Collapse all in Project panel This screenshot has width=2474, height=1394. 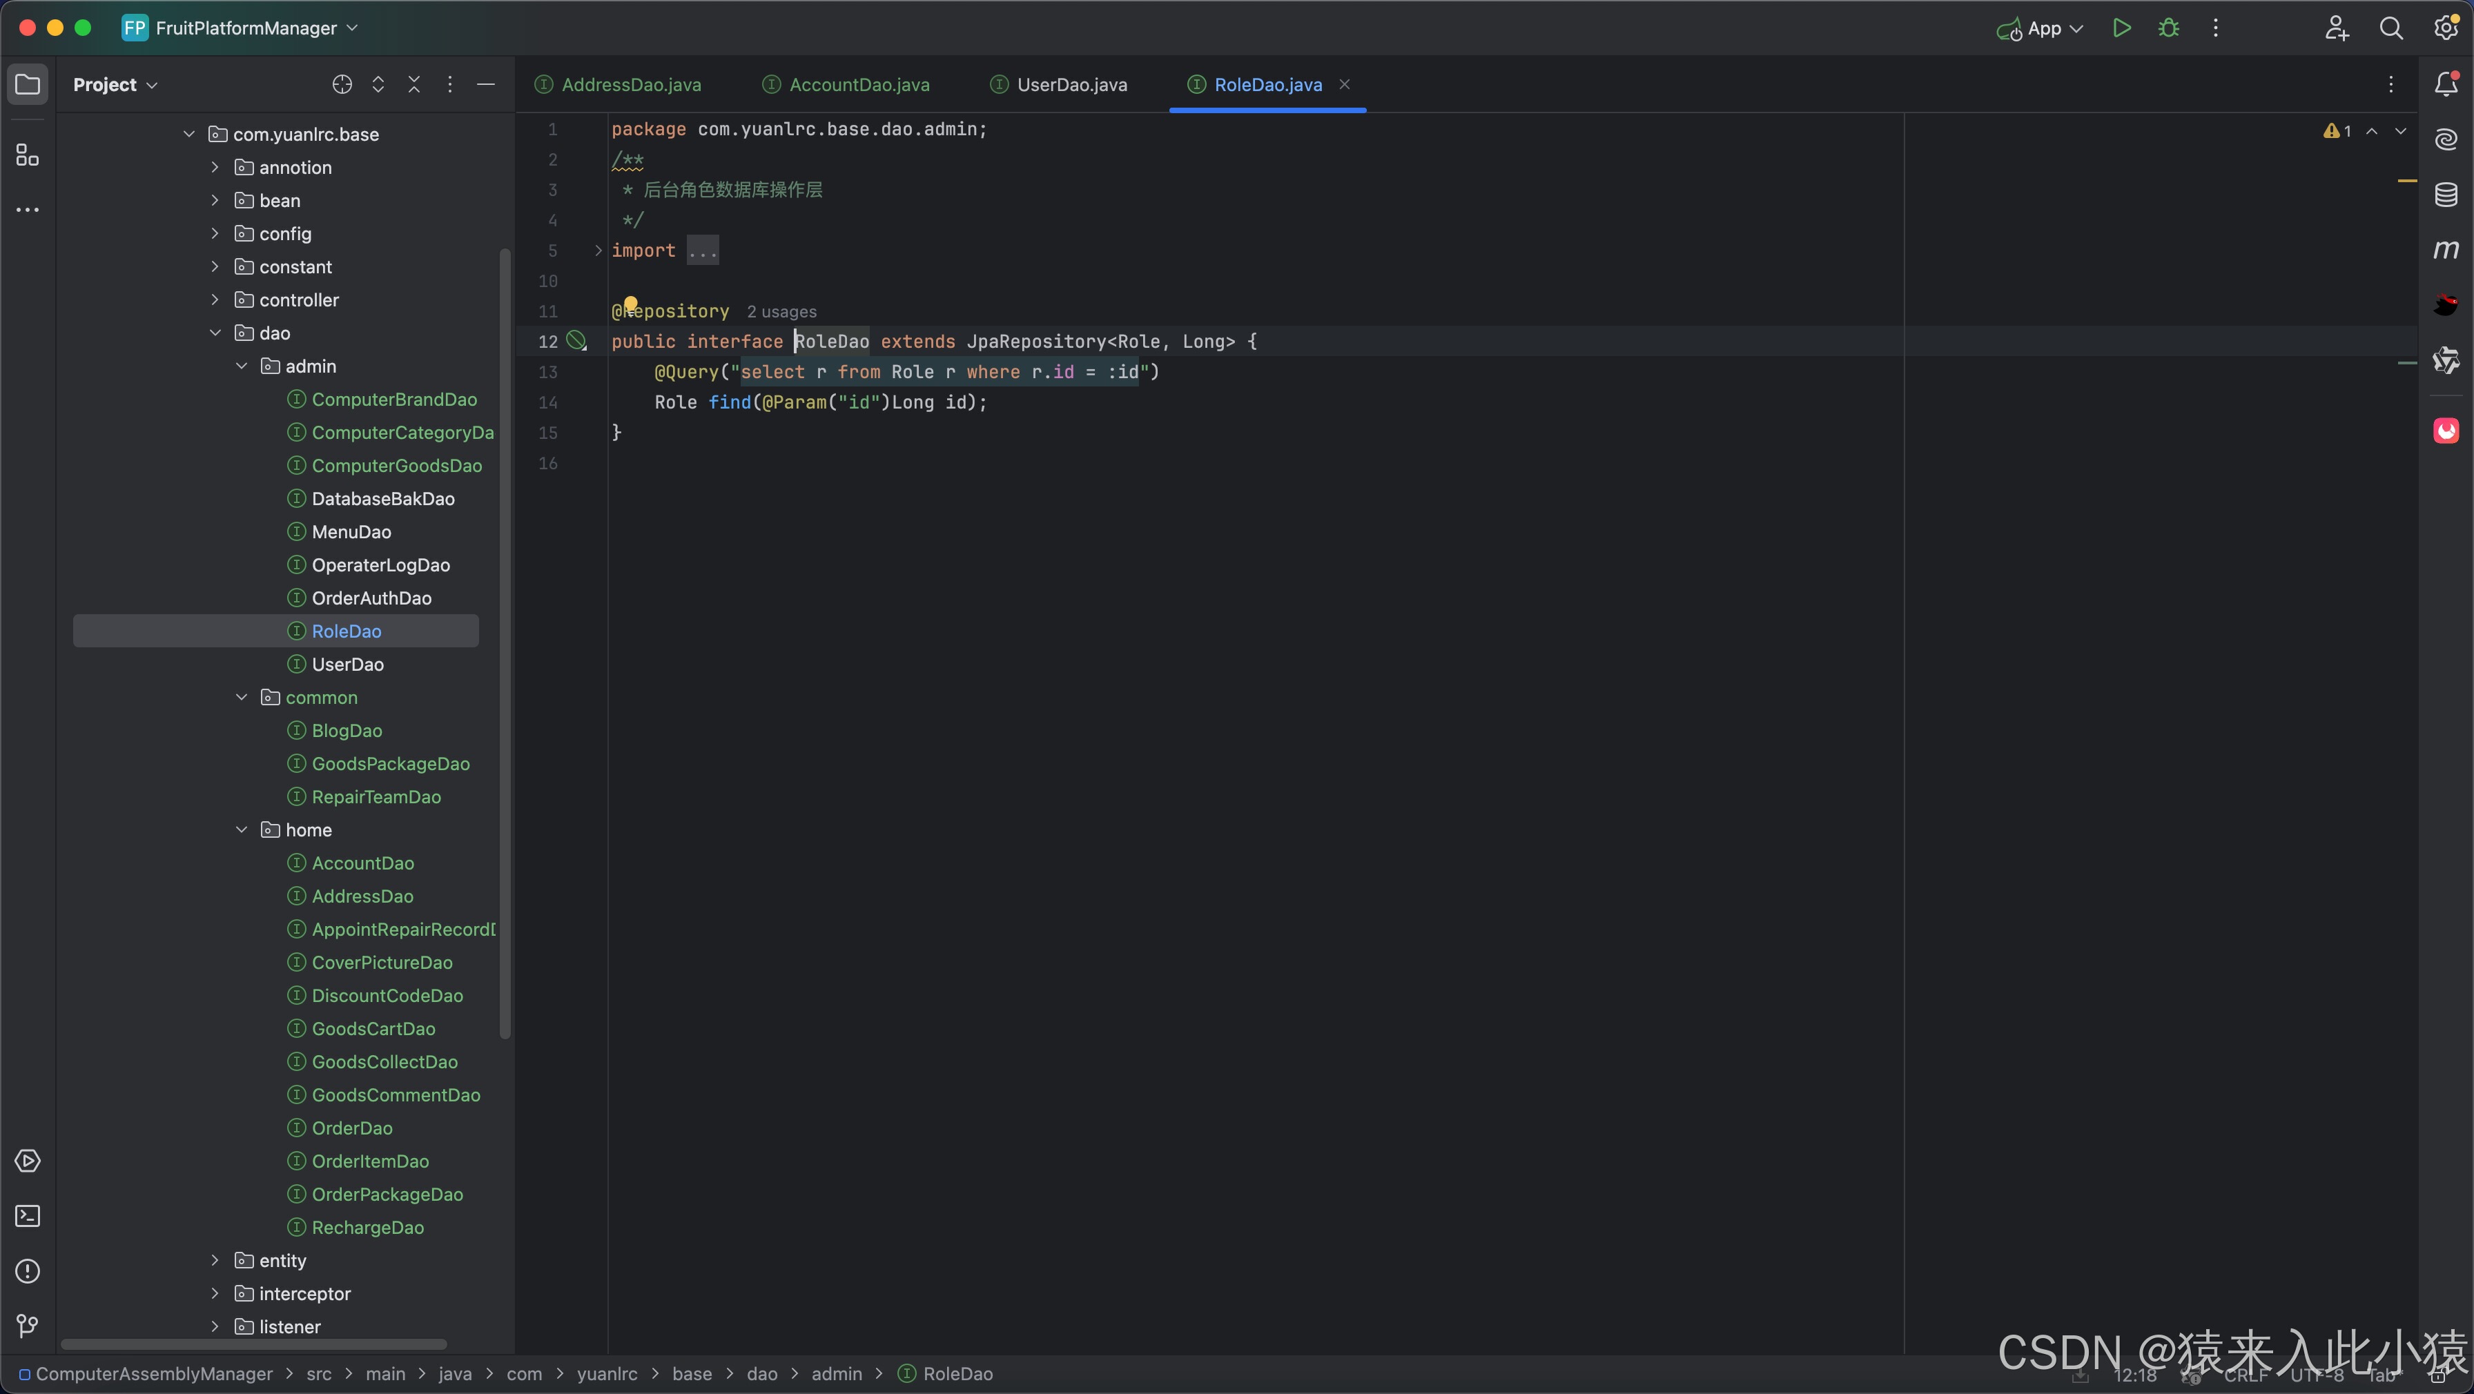[414, 84]
